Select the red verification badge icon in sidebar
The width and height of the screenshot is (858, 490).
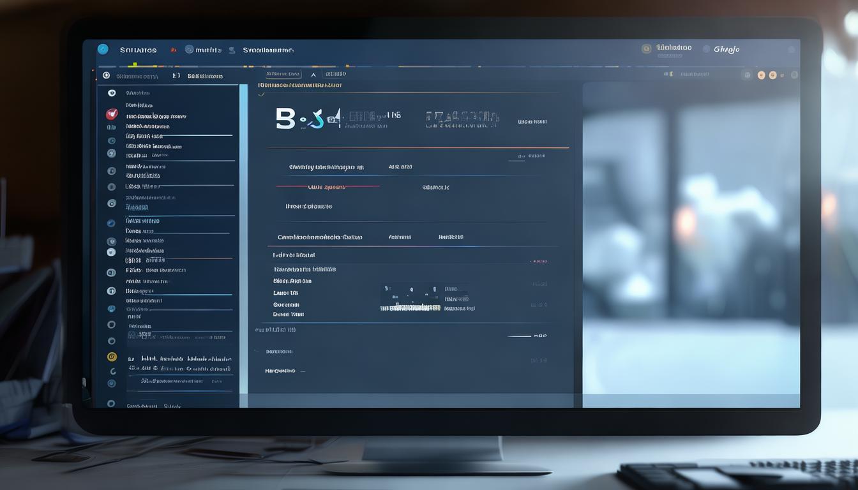(112, 114)
